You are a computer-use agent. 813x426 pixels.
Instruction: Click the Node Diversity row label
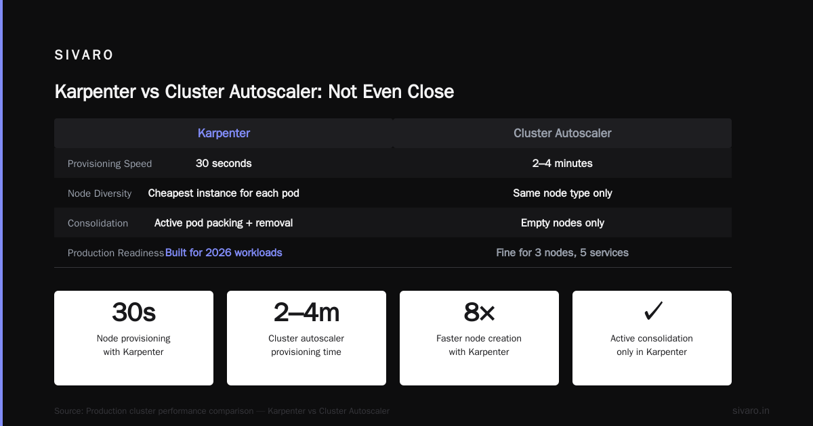point(100,193)
